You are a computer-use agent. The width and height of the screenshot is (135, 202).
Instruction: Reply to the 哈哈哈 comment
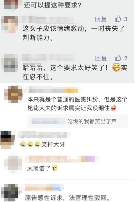(101, 58)
